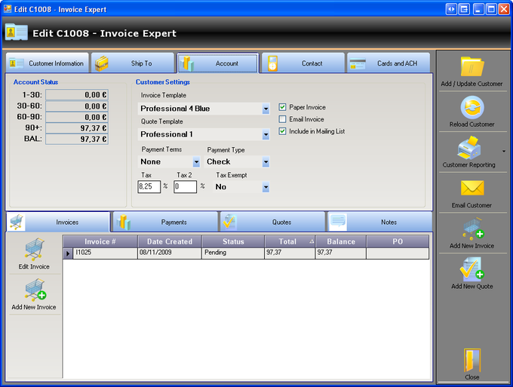Click the Email Customer envelope icon
Viewport: 513px width, 387px height.
[472, 188]
